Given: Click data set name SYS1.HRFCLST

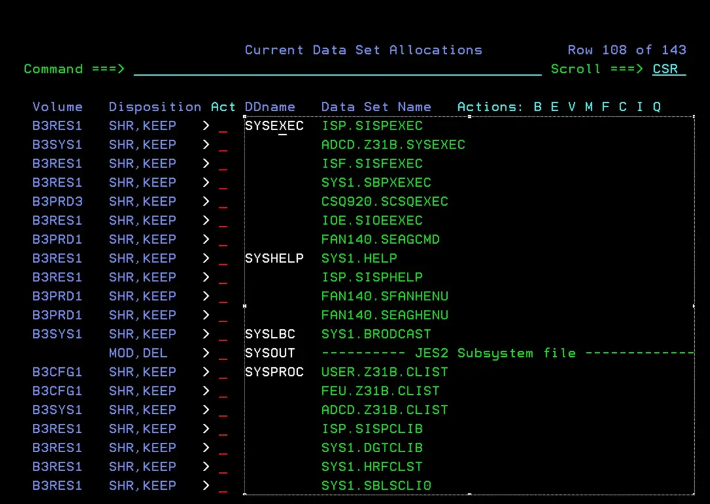Looking at the screenshot, I should pos(371,467).
